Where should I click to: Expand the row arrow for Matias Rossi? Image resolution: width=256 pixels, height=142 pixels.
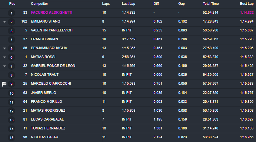click(x=4, y=57)
